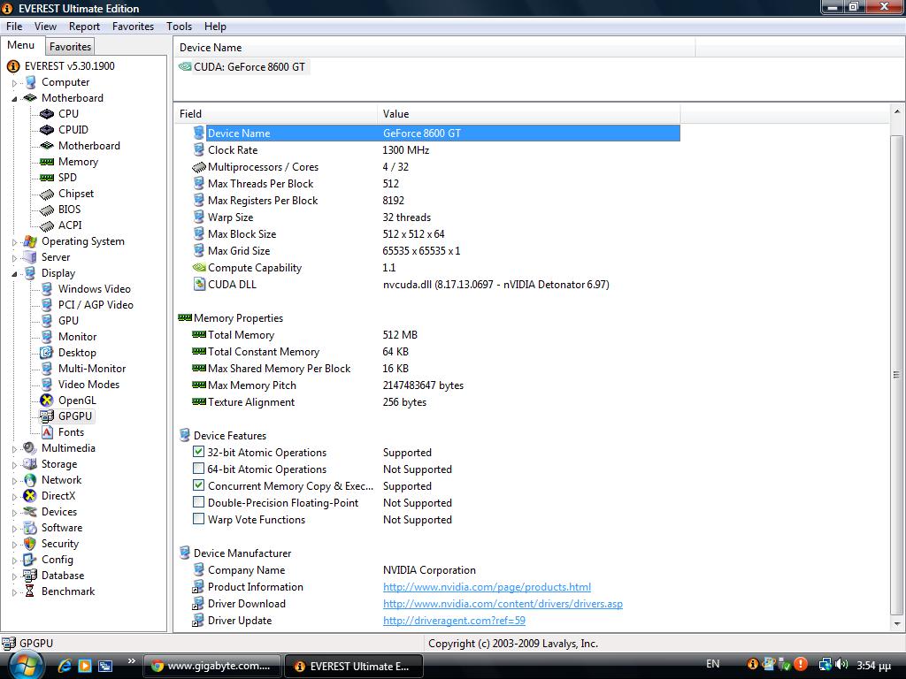Select the Total Memory 512 MB row
Screen dimensions: 906x679
(427, 335)
